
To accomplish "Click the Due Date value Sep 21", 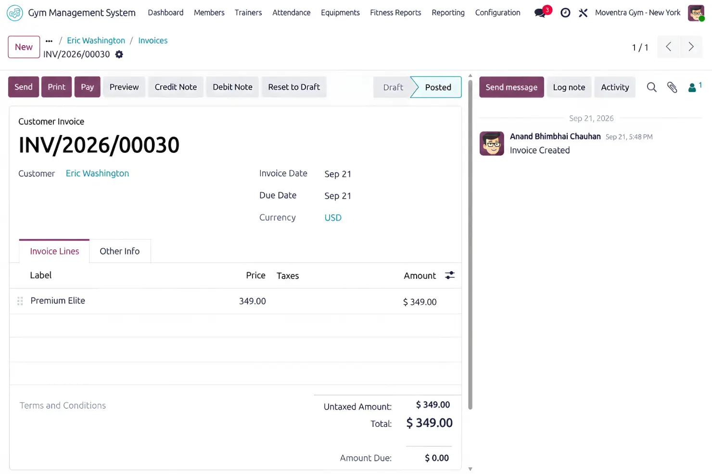I will tap(338, 196).
